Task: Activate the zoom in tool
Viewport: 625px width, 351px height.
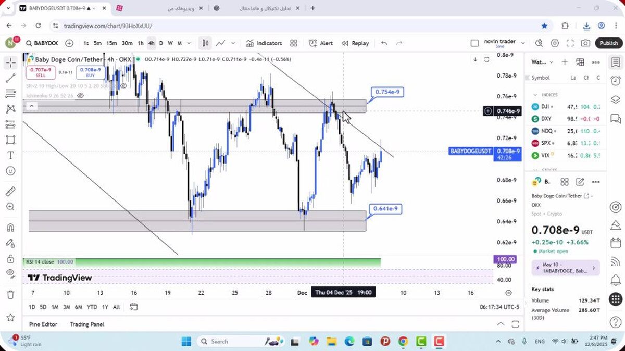Action: tap(10, 207)
